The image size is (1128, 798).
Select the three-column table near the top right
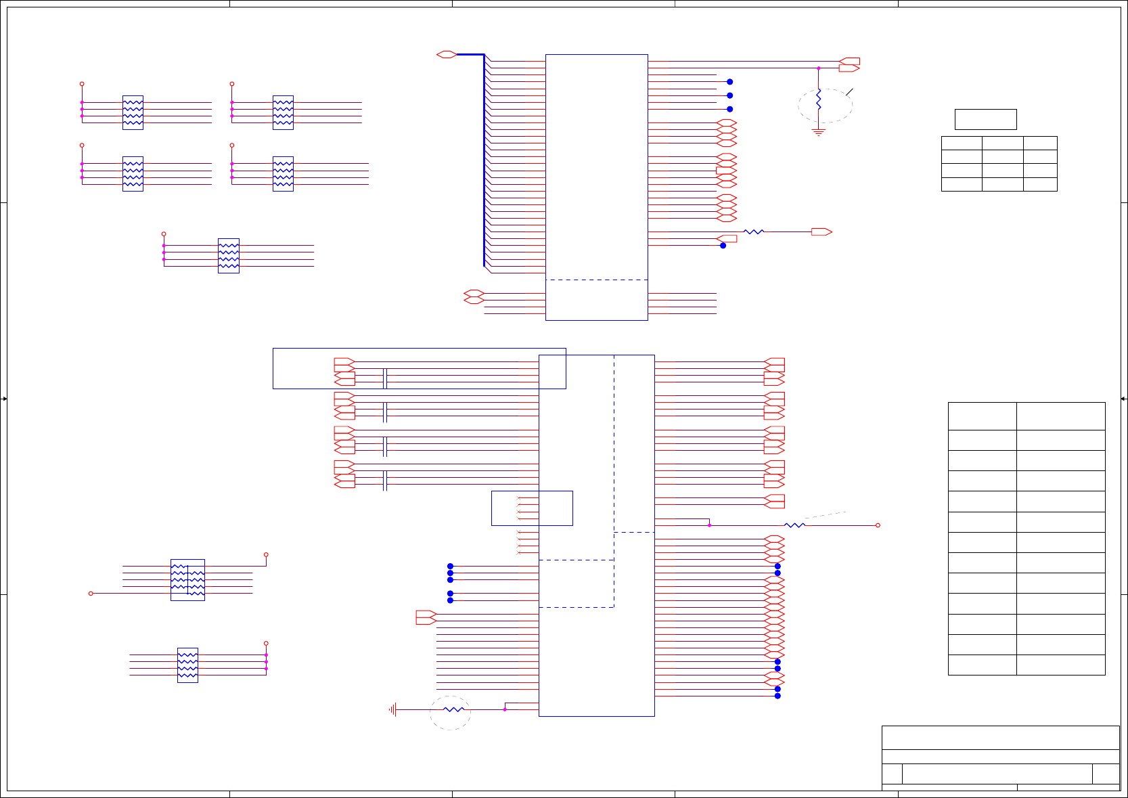click(x=999, y=164)
